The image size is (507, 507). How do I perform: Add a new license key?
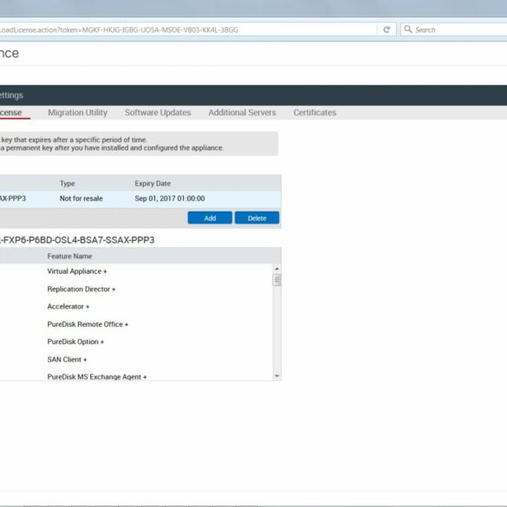210,218
